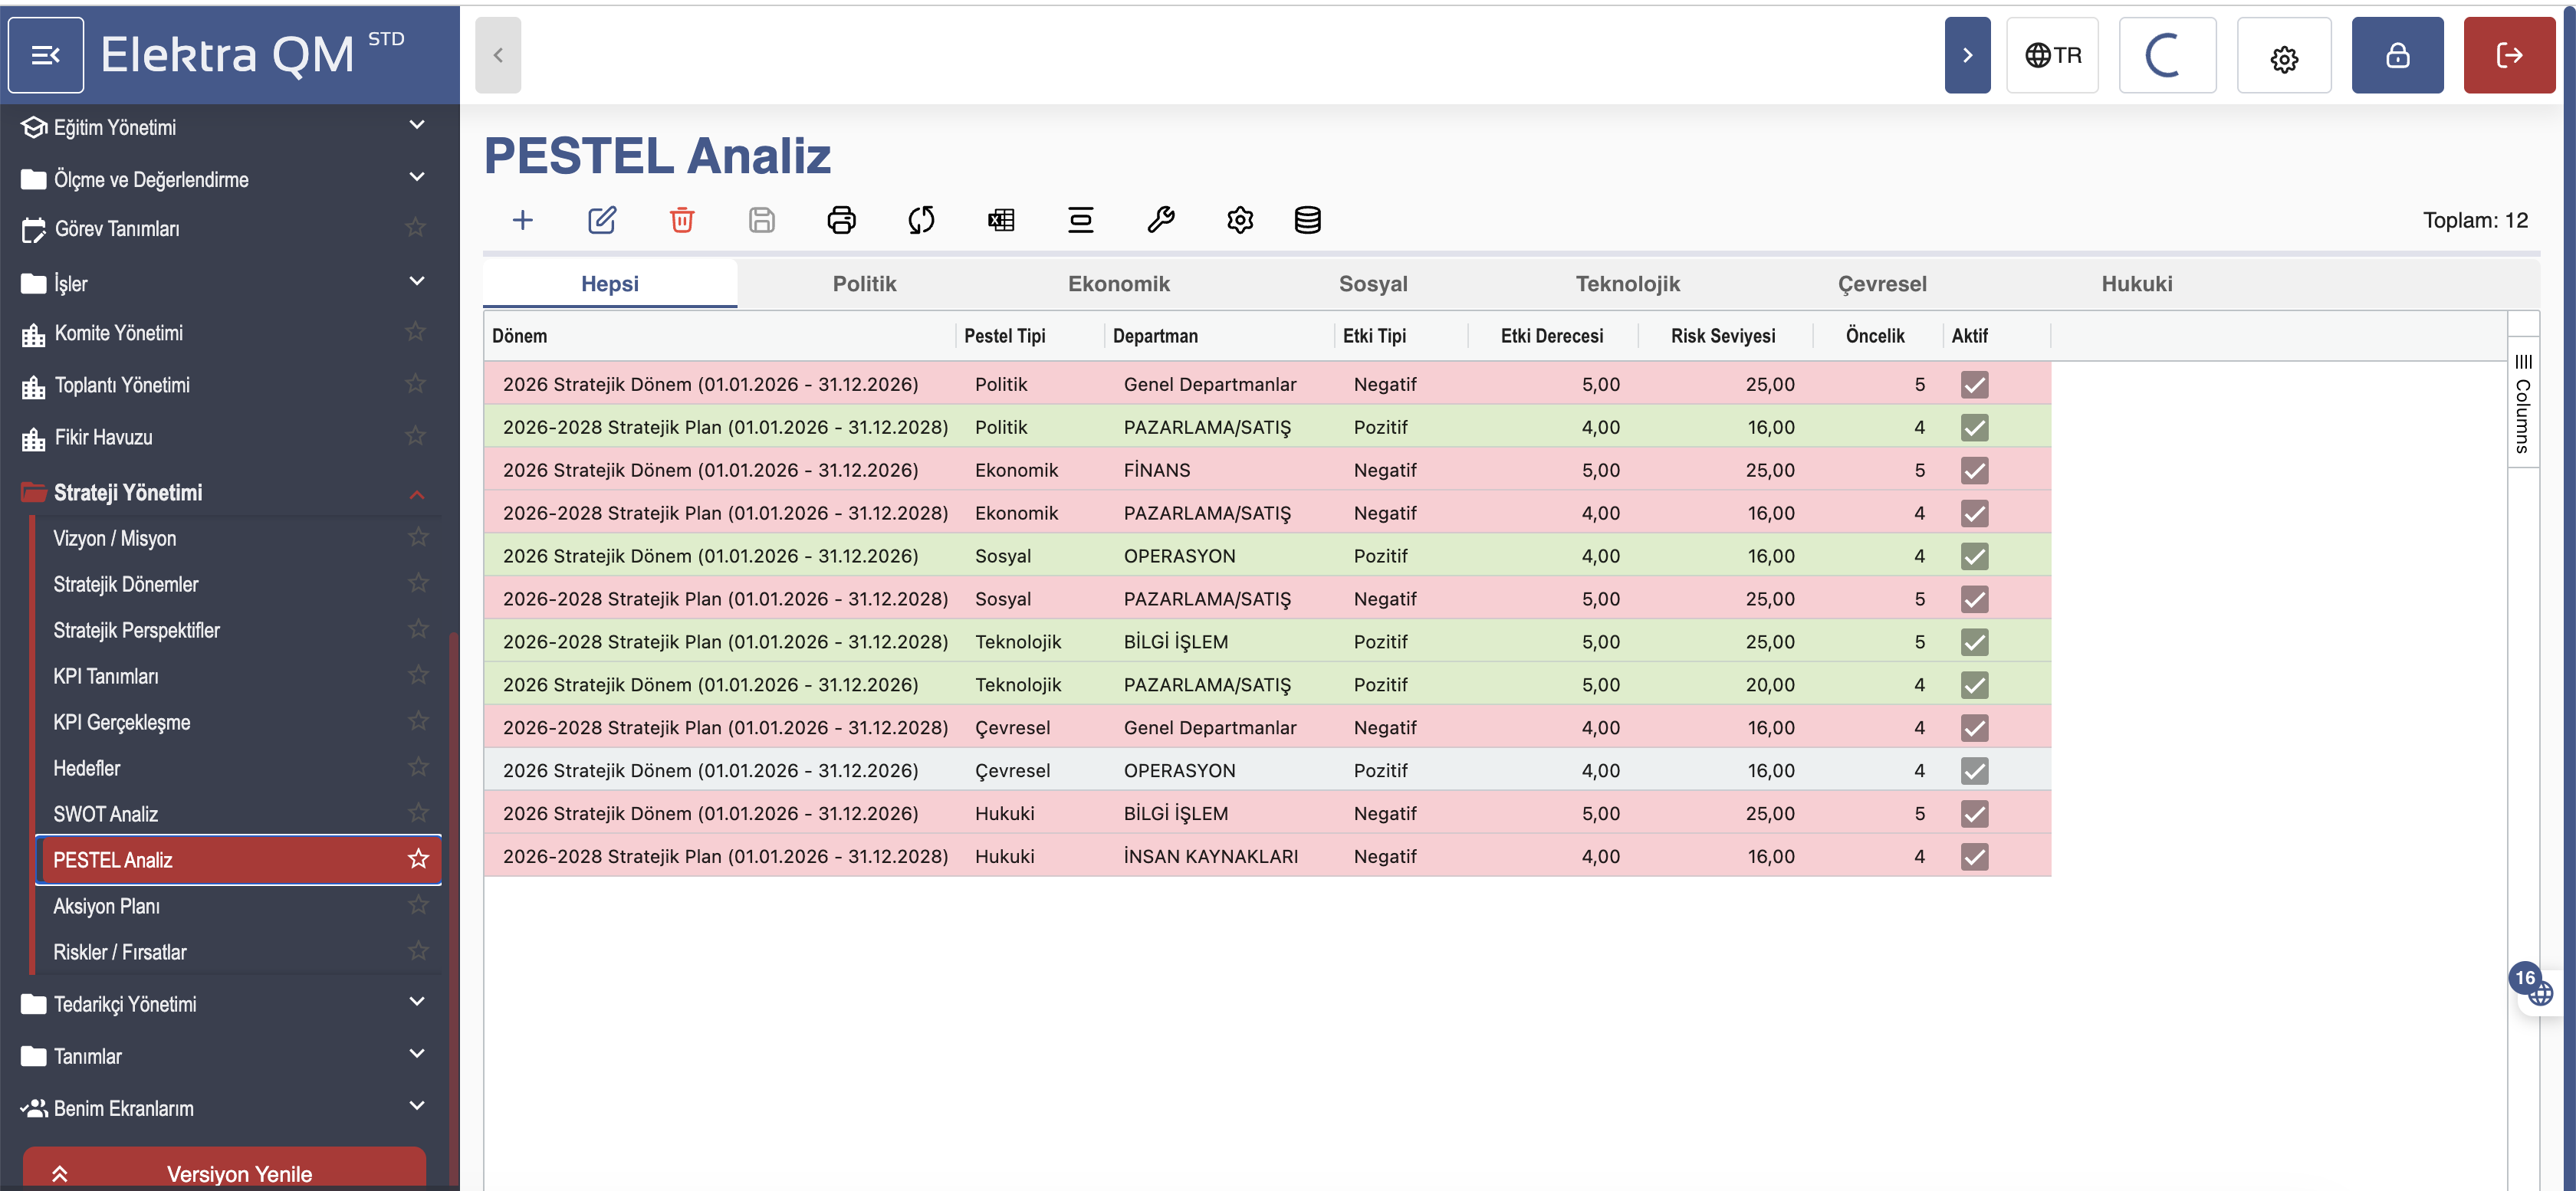This screenshot has width=2576, height=1191.
Task: Open the Teknolojik tab
Action: coord(1627,284)
